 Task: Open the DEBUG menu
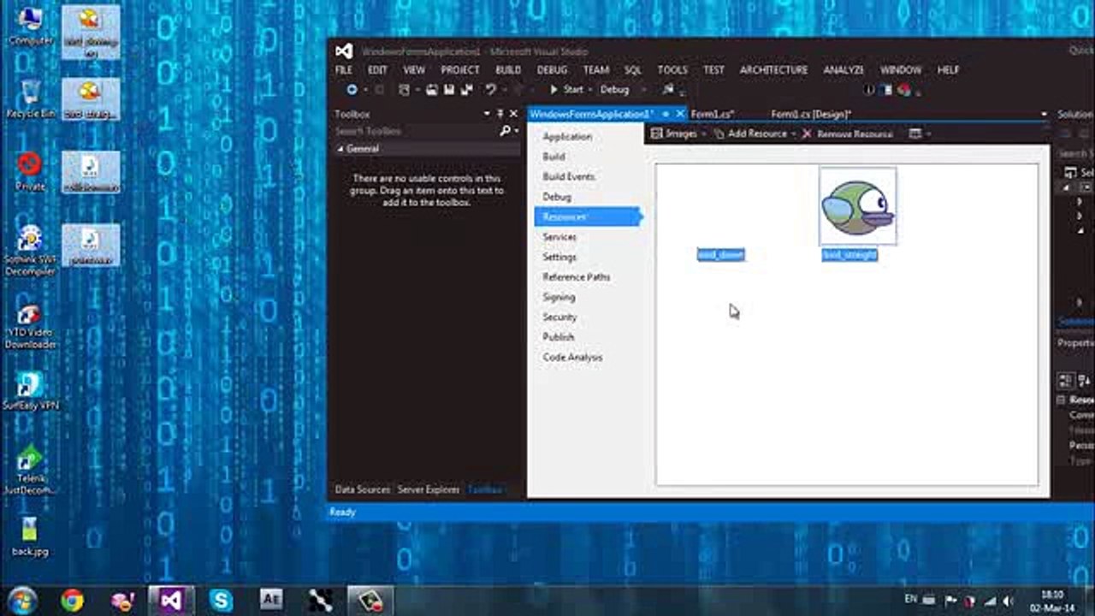(552, 70)
